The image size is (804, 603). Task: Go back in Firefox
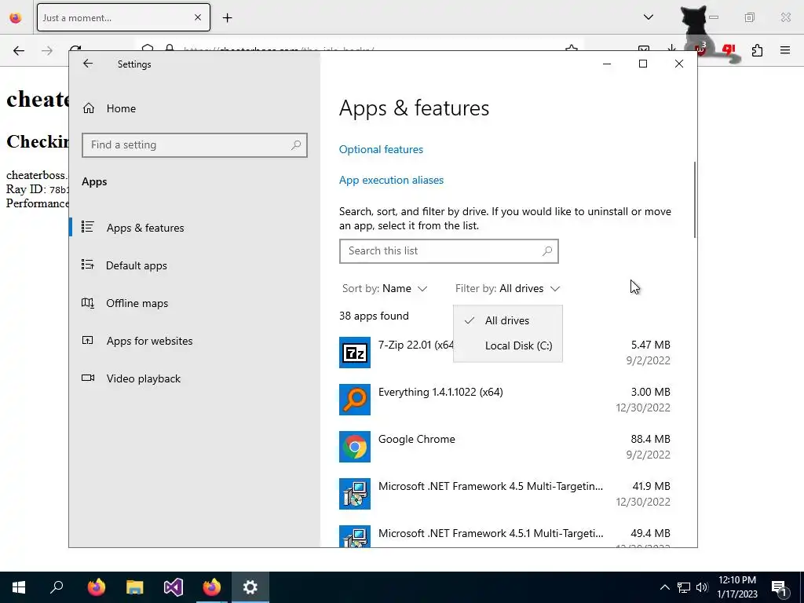[19, 50]
